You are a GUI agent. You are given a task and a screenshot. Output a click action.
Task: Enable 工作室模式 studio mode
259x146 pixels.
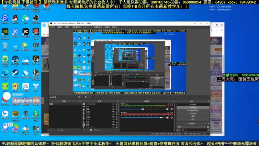193,114
